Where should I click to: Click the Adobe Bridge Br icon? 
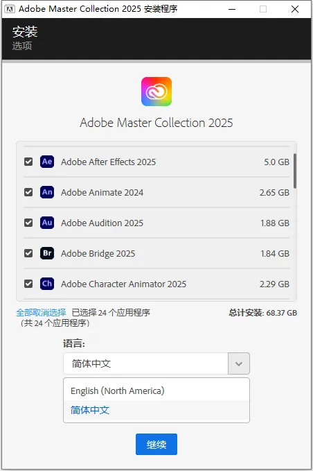[x=47, y=253]
